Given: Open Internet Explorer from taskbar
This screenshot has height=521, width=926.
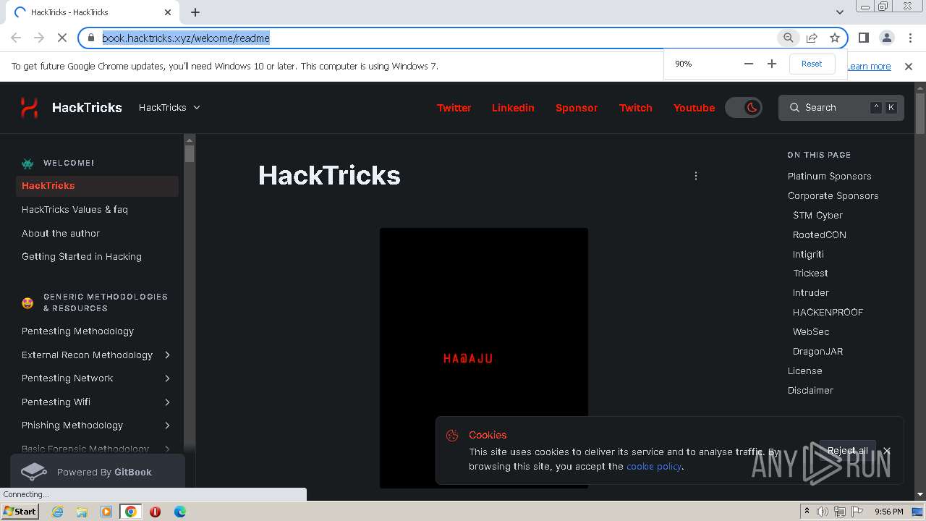Looking at the screenshot, I should click(57, 512).
